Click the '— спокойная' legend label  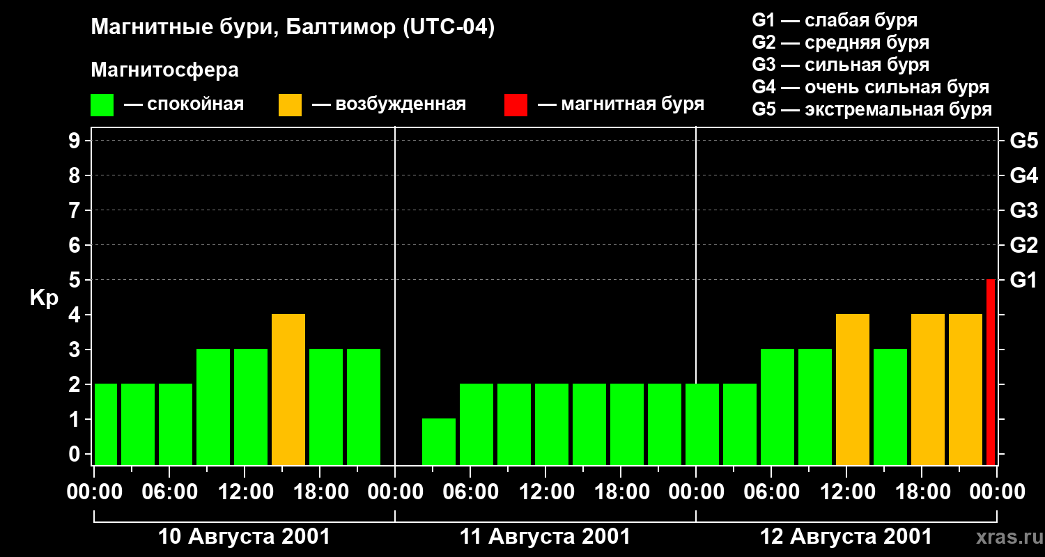click(184, 105)
